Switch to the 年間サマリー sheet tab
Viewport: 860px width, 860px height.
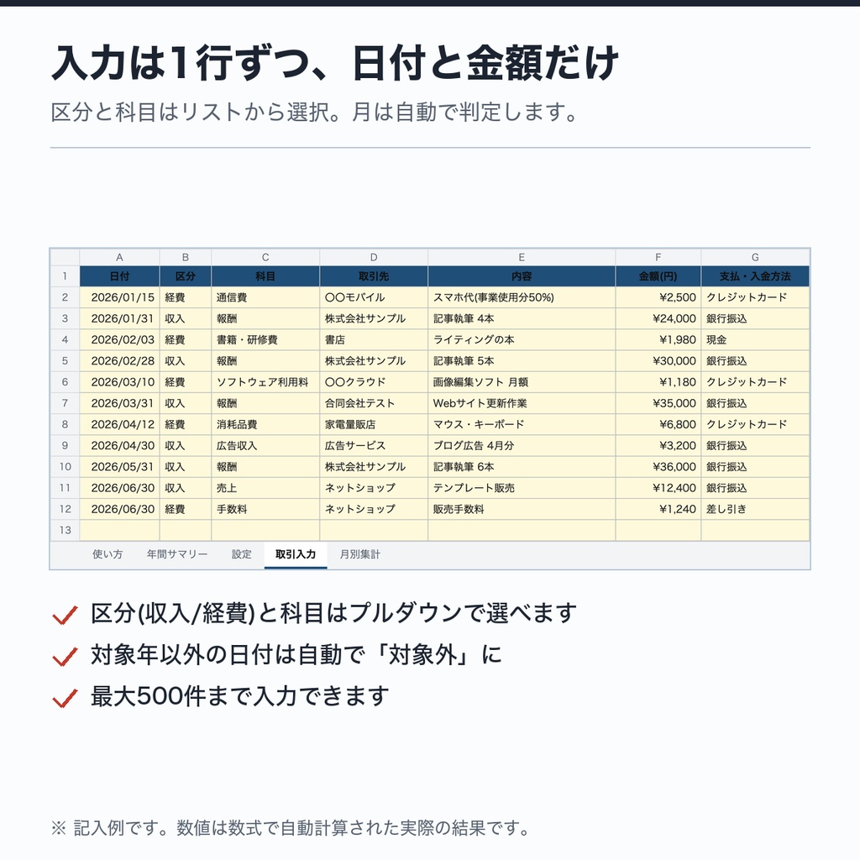coord(177,554)
